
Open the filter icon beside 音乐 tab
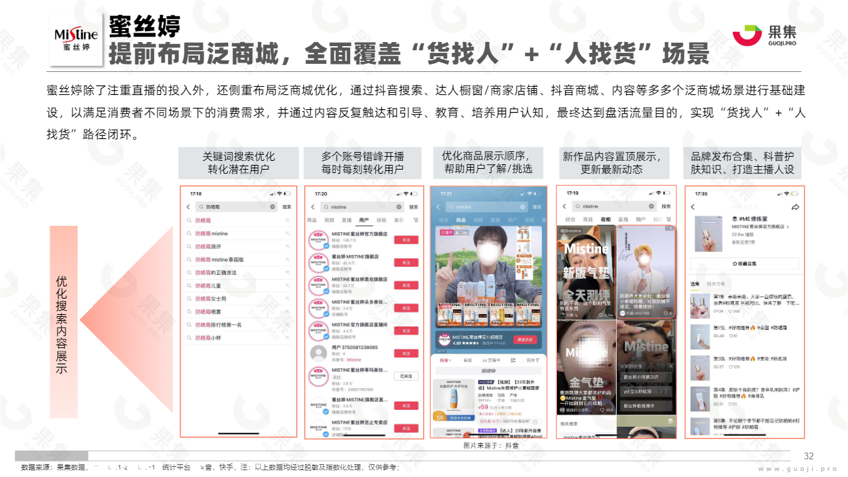(416, 221)
